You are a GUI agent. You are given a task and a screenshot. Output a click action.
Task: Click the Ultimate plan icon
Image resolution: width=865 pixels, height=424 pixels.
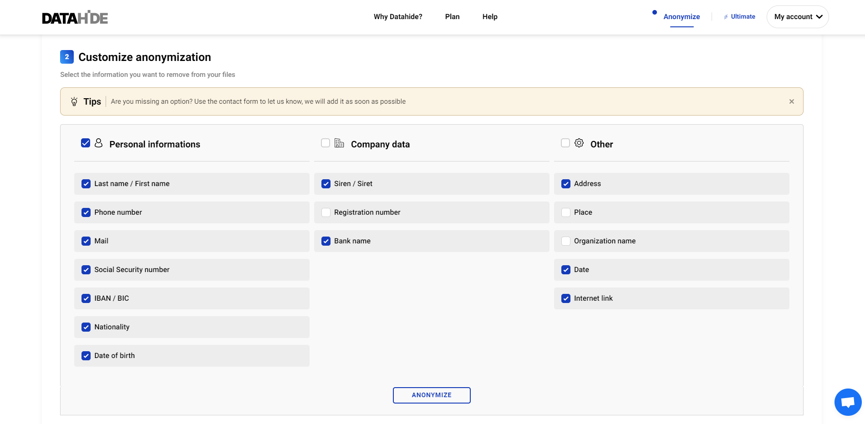[726, 17]
